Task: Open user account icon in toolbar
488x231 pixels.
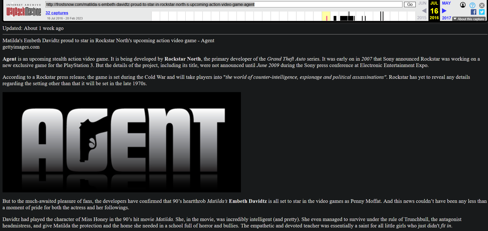Action: click(463, 5)
